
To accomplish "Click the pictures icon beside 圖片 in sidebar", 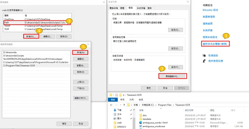I will (x=115, y=118).
